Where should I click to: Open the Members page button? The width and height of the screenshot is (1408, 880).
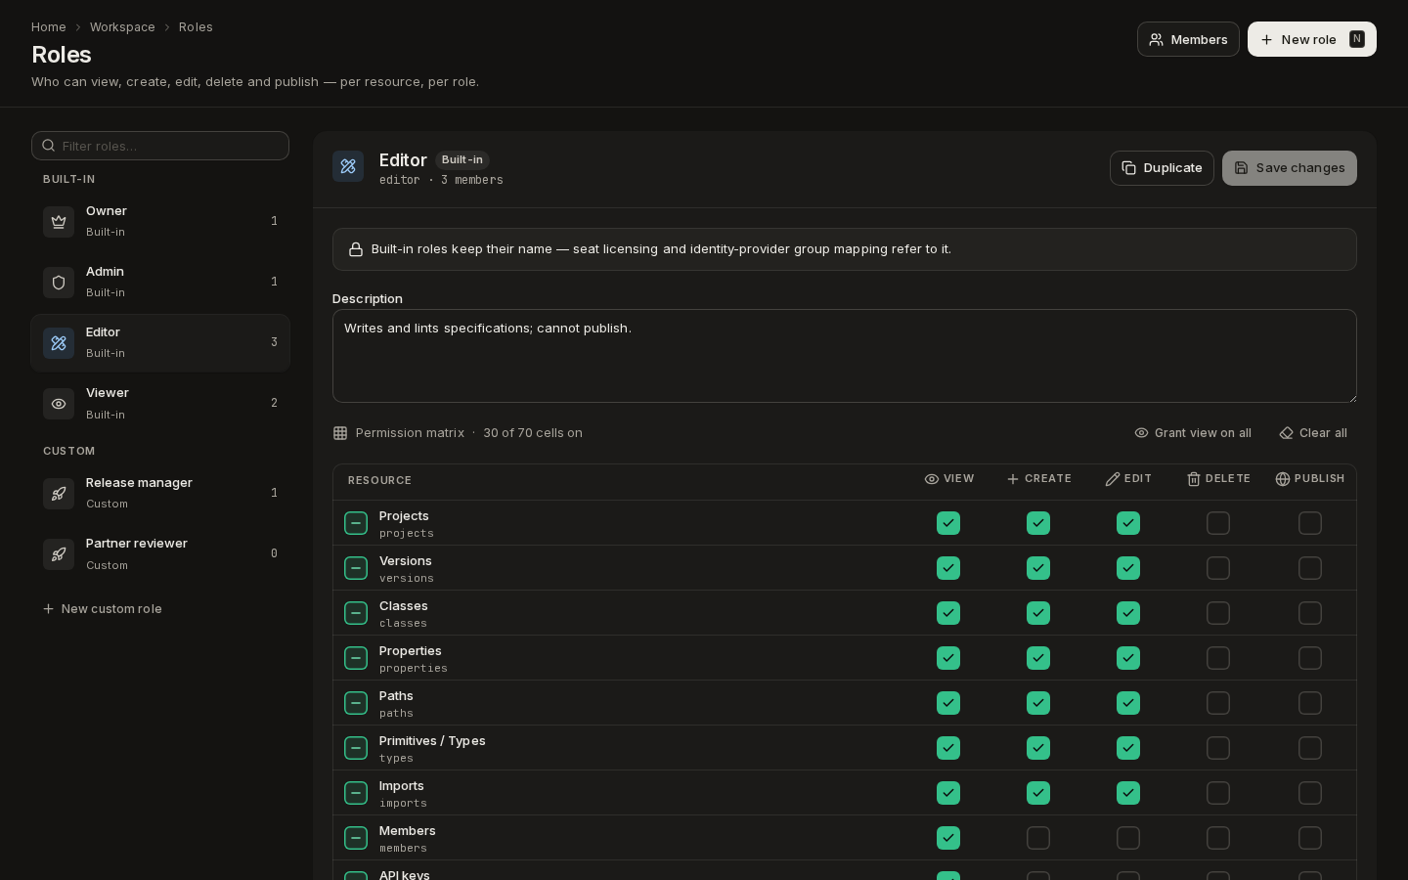click(x=1188, y=39)
